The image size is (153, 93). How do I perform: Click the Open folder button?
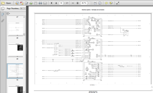(6, 3)
